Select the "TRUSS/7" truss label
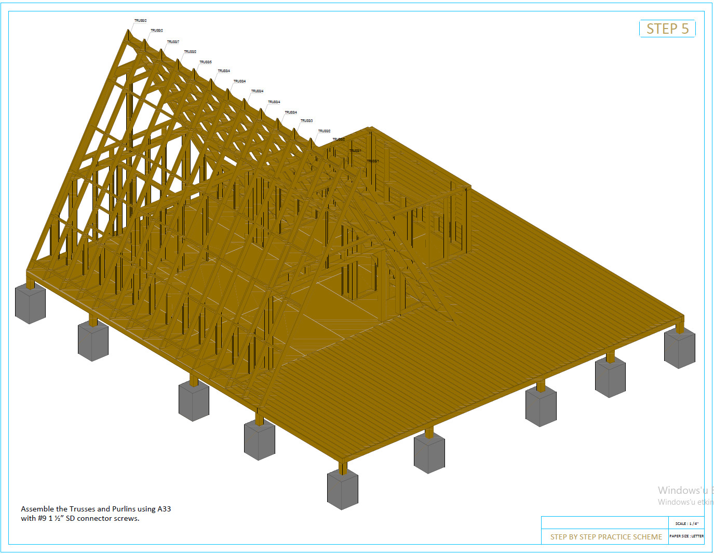Screen dimensions: 714x554 point(173,41)
